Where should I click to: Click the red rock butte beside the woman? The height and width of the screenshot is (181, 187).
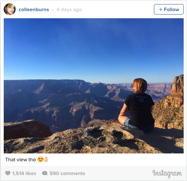(177, 85)
